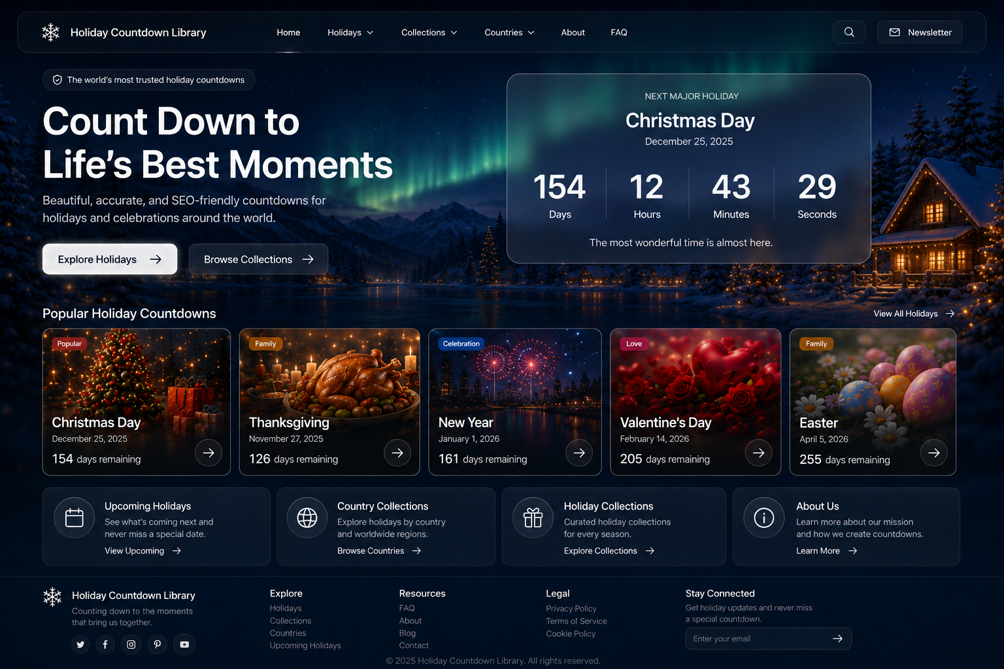Submit email with the arrow icon

(837, 639)
